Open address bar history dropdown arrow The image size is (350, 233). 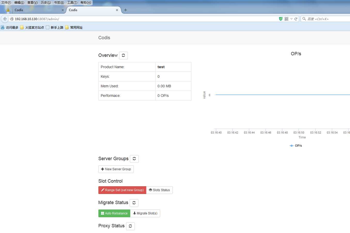coord(291,19)
